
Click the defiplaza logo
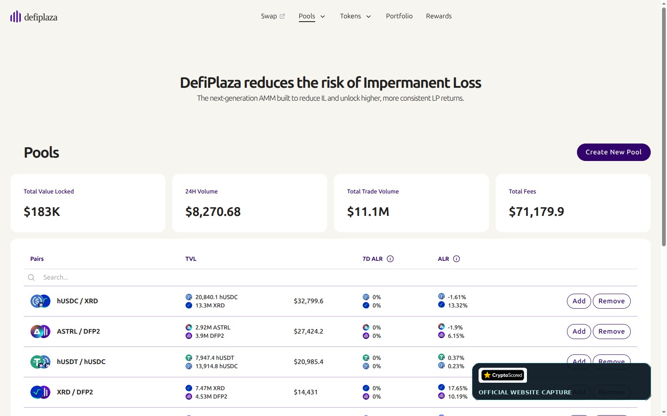[34, 17]
